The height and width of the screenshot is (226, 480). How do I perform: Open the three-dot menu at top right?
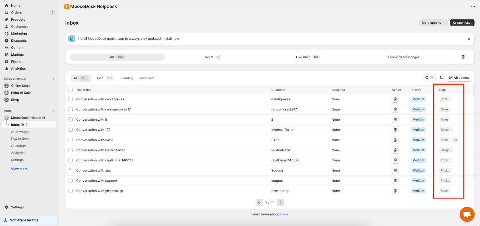point(473,7)
